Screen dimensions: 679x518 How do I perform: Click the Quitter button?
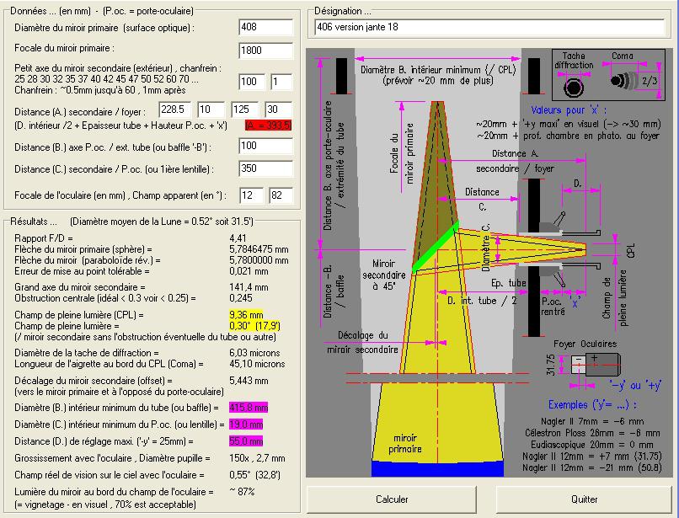[584, 499]
